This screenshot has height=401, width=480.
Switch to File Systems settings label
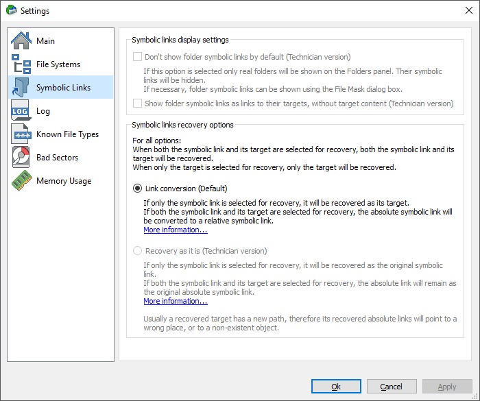(58, 64)
